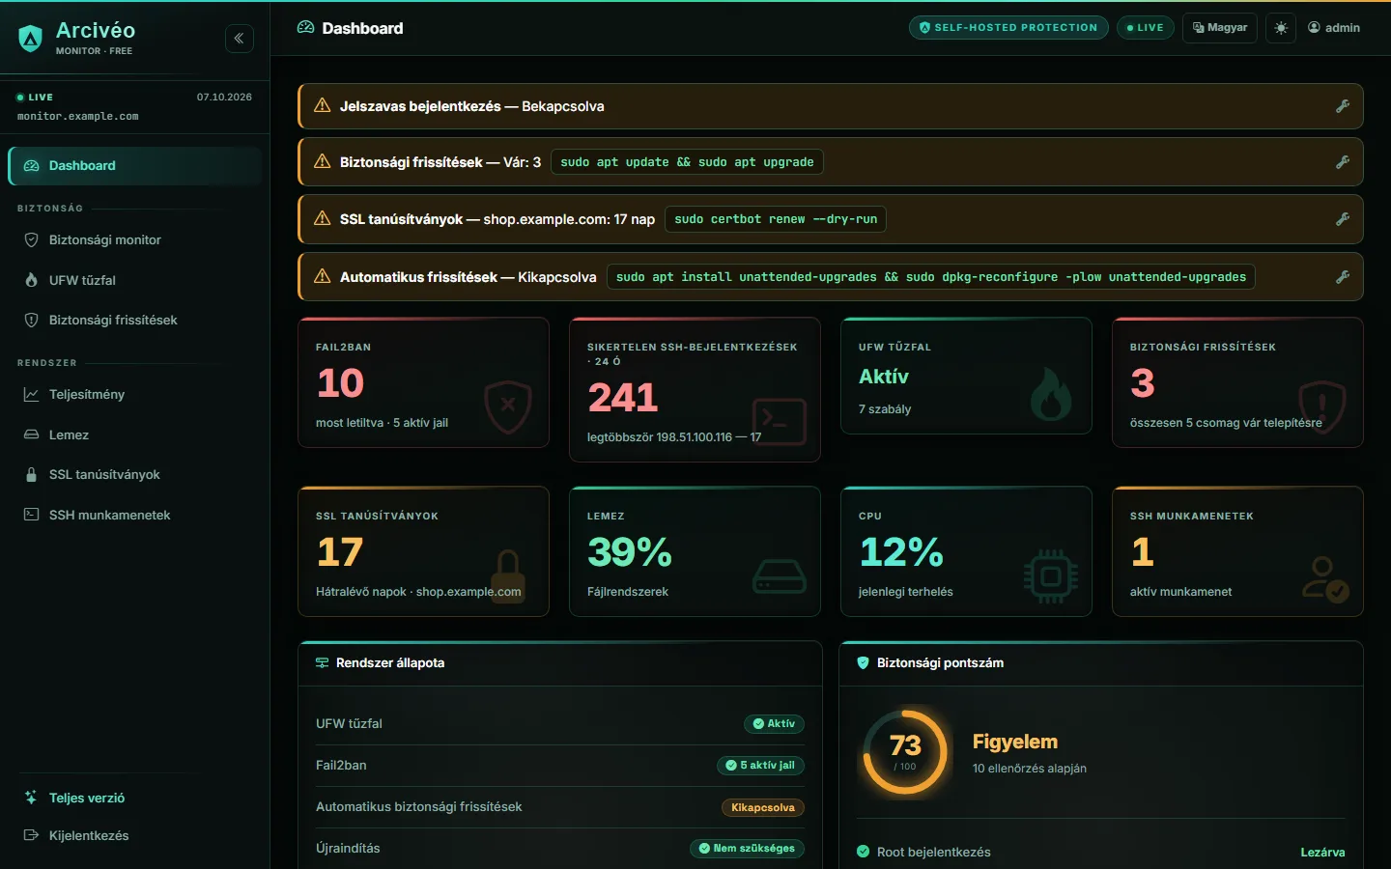1391x869 pixels.
Task: Click the terminal icon on failed SSH logins card
Action: 780,422
